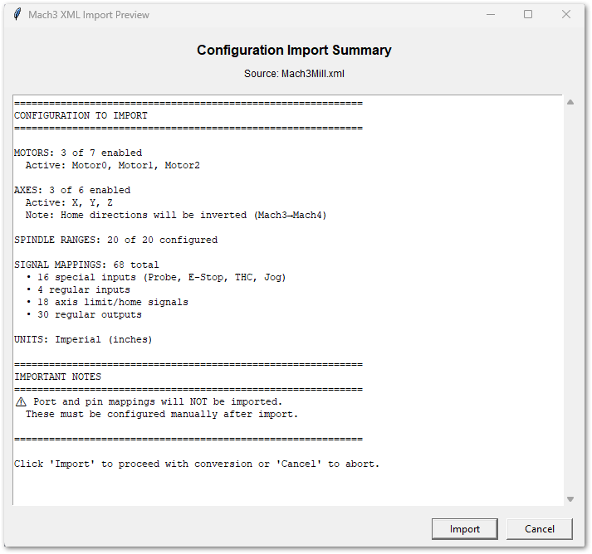Click the 'Source: Mach3Mill.xml' label
The image size is (592, 554).
[x=294, y=74]
